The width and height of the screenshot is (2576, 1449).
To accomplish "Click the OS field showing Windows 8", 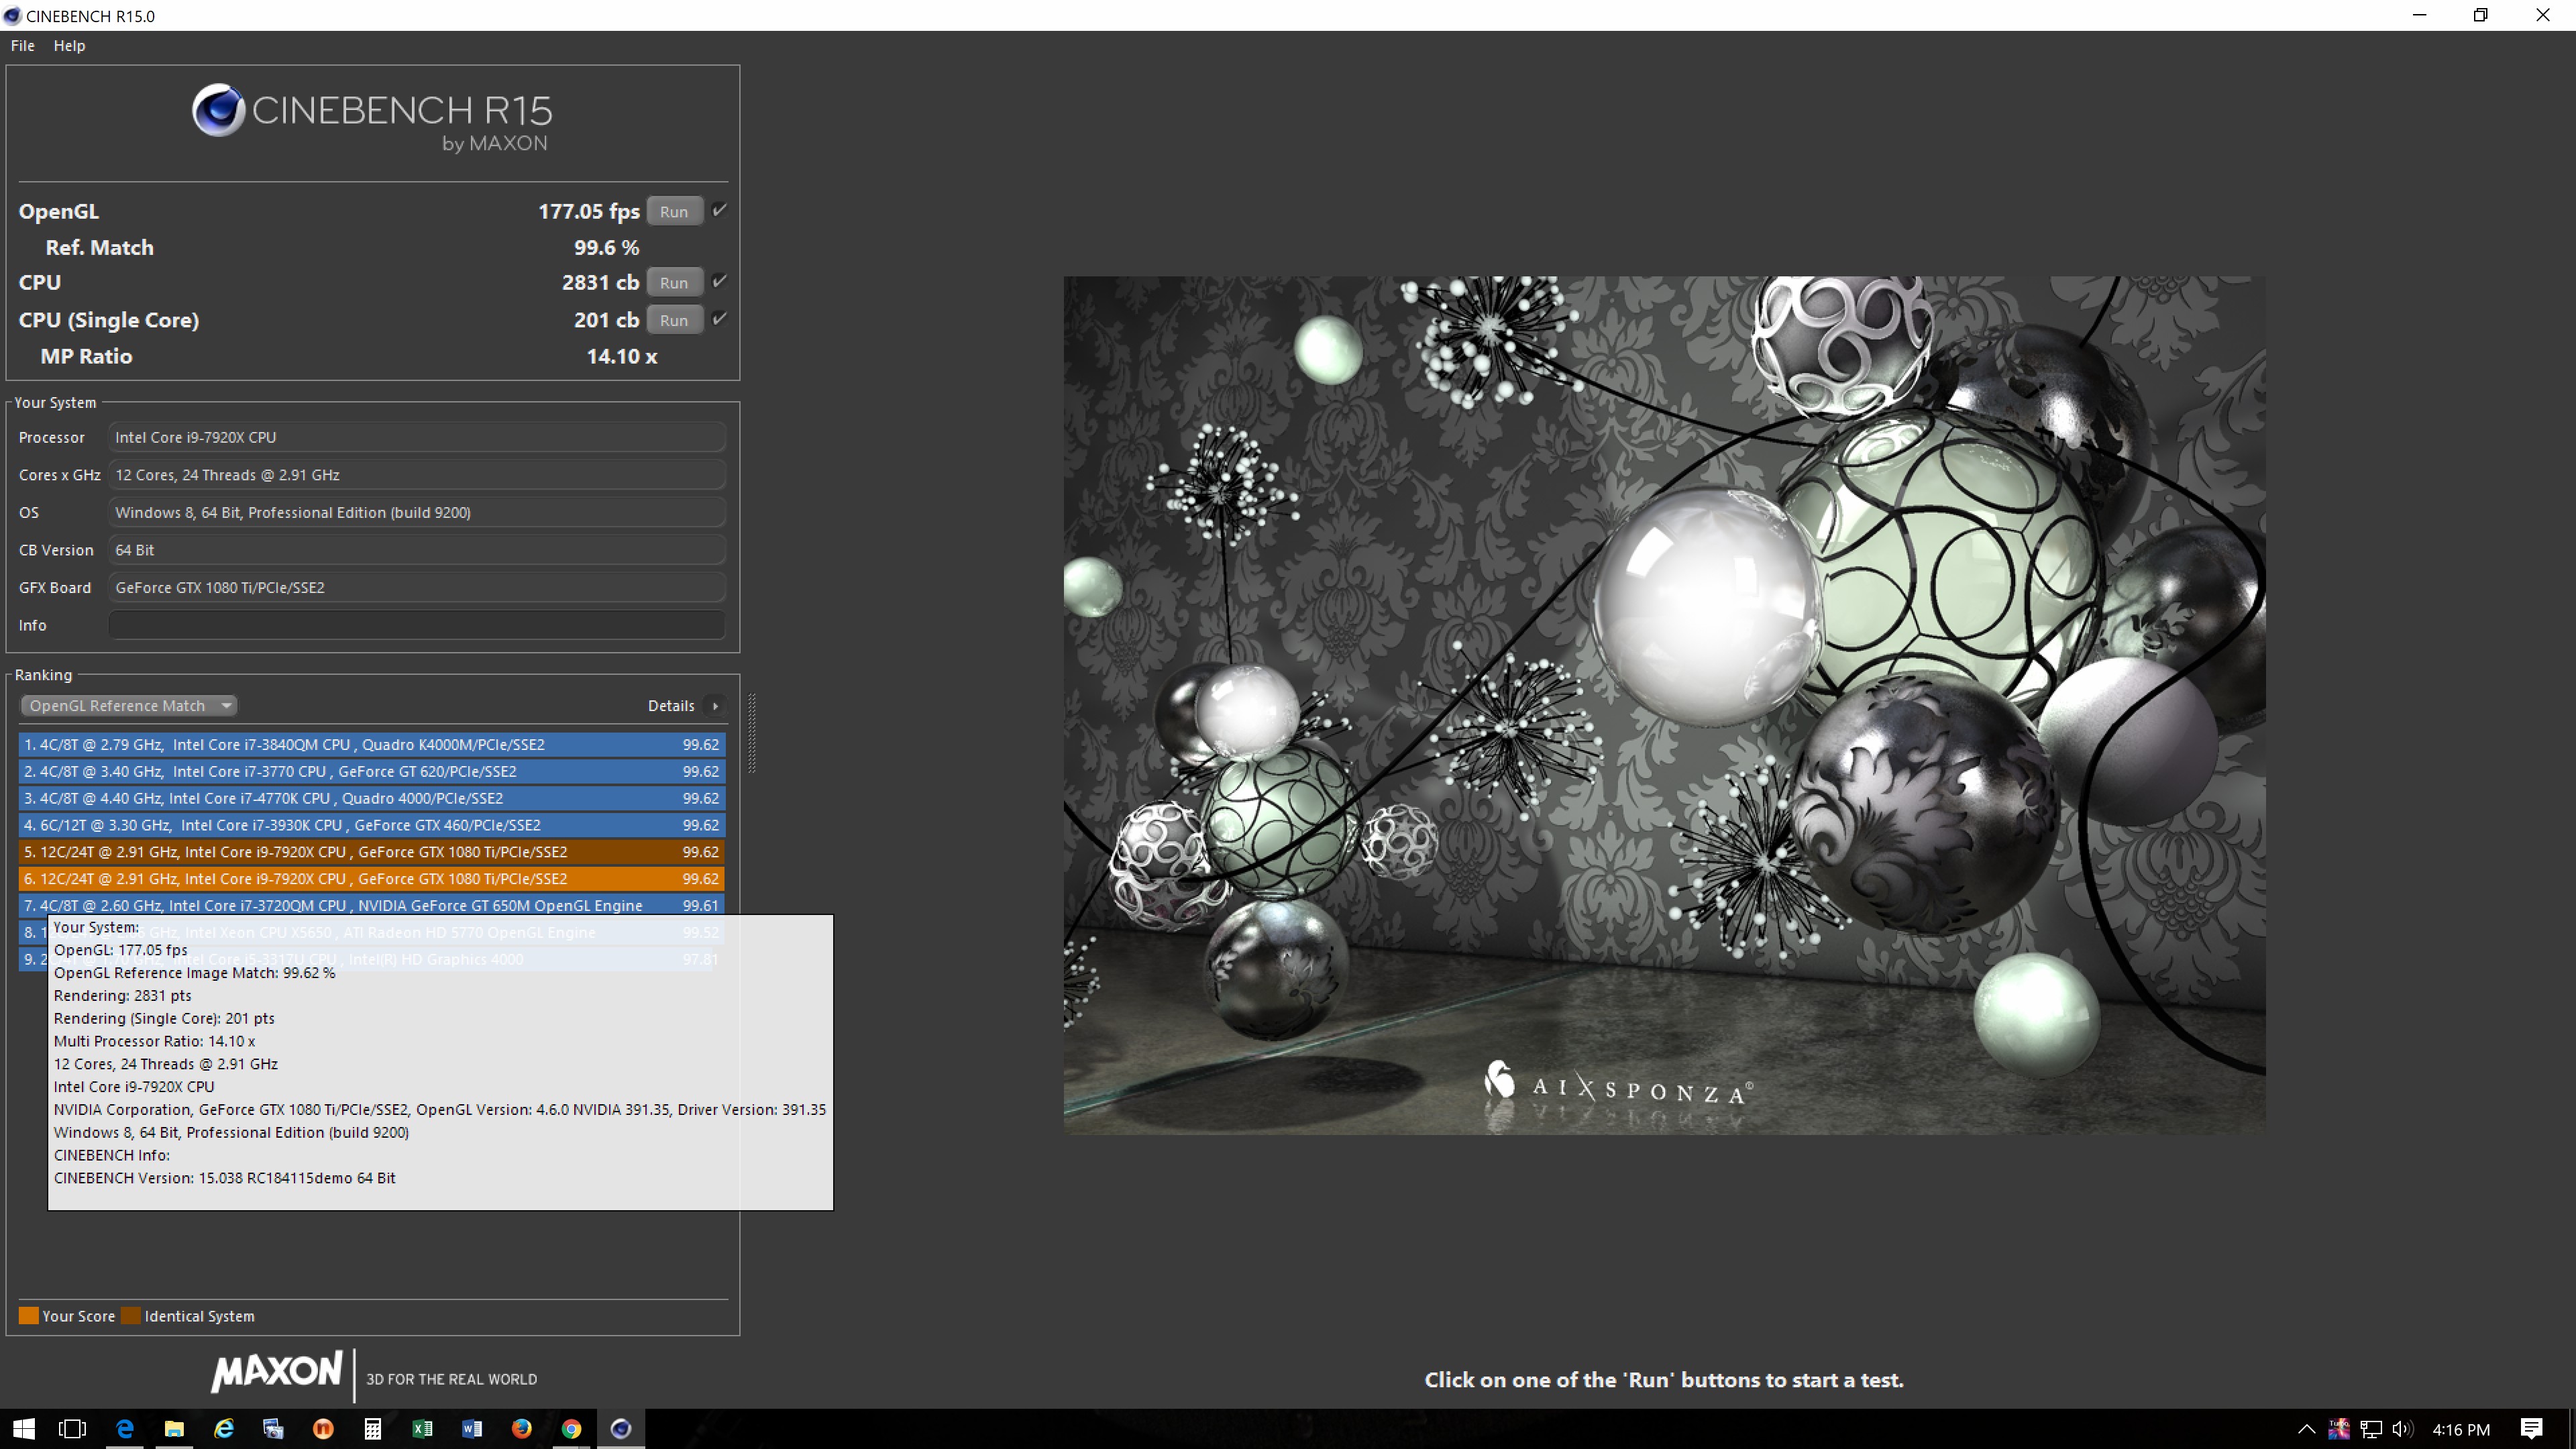I will click(x=416, y=512).
